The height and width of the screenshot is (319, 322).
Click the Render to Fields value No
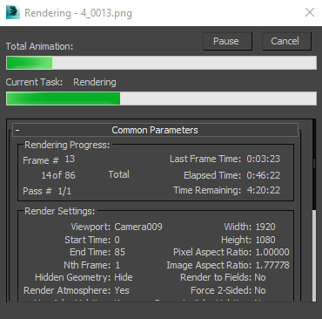(260, 277)
